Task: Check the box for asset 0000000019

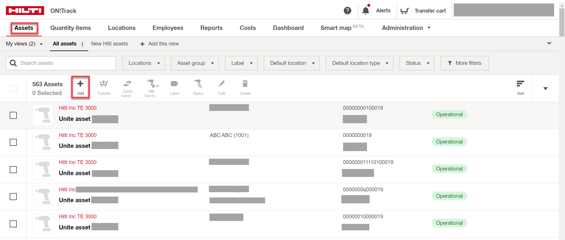Action: click(x=13, y=142)
